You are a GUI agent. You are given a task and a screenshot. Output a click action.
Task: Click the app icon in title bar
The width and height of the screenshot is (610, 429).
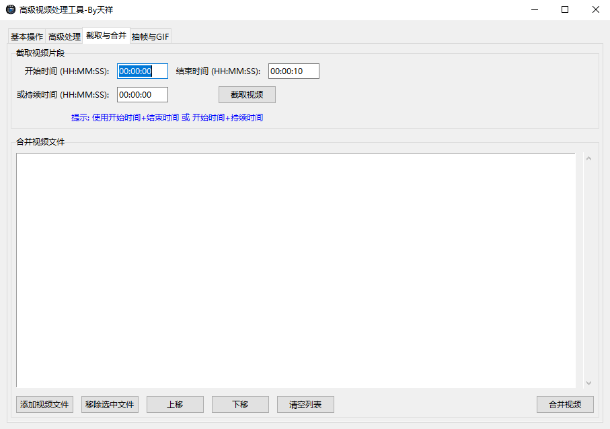click(x=11, y=9)
